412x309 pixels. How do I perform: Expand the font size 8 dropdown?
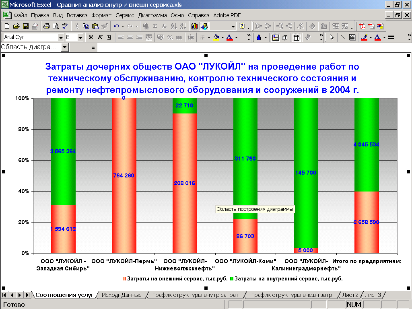pos(80,37)
